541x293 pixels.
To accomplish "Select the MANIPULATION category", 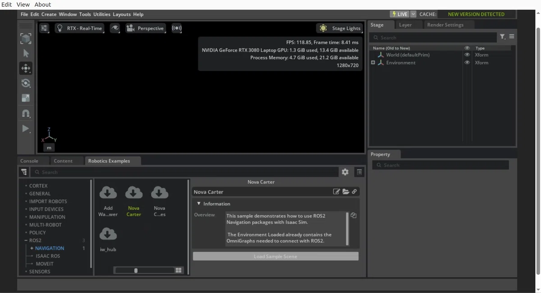I will click(47, 217).
